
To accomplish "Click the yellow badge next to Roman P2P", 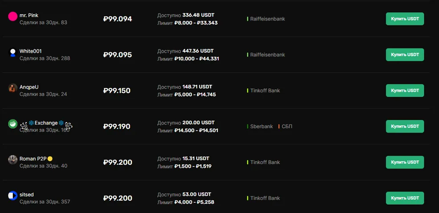I will coord(50,159).
